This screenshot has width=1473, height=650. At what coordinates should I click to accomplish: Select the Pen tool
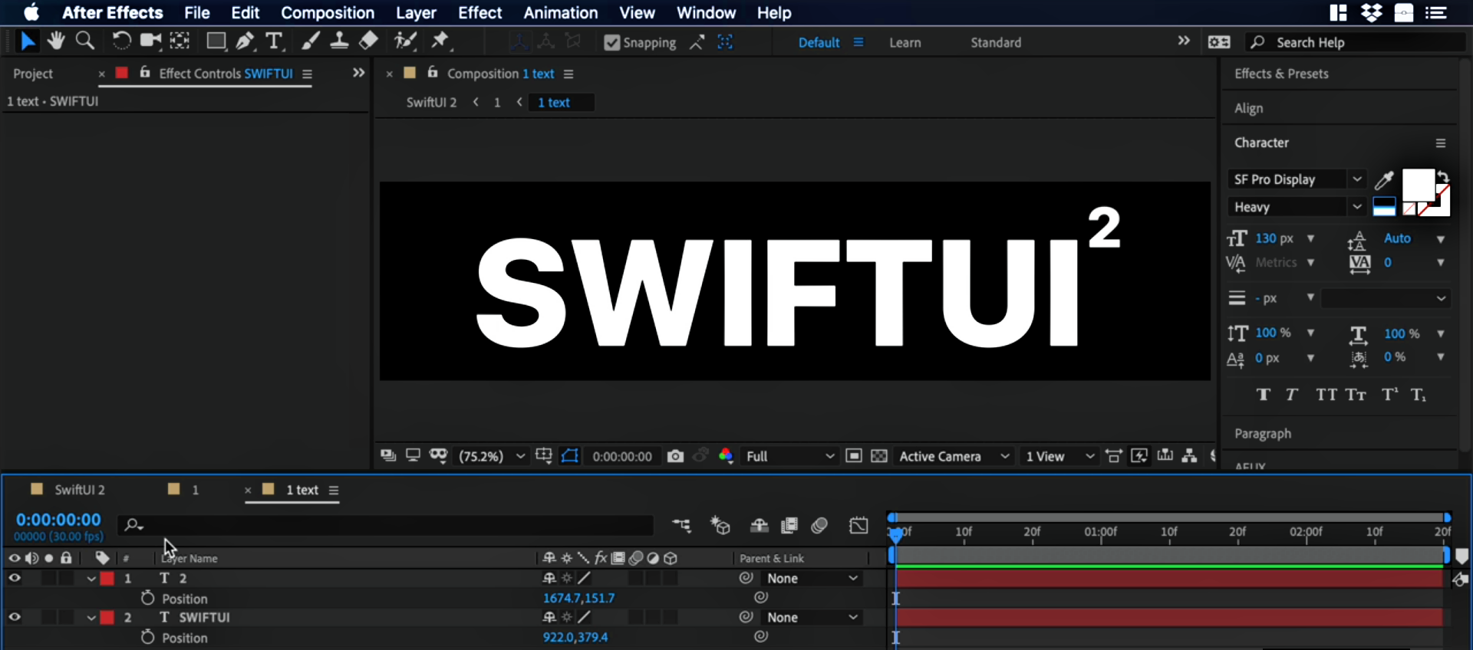point(245,41)
